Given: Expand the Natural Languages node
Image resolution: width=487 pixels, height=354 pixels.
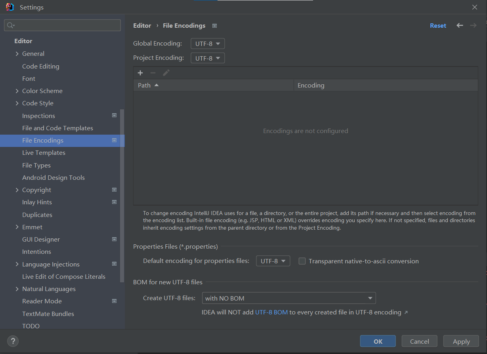Looking at the screenshot, I should [17, 289].
